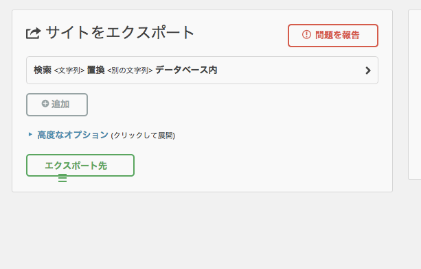This screenshot has width=421, height=269.
Task: Select the <文字列> search placeholder
Action: (x=69, y=71)
